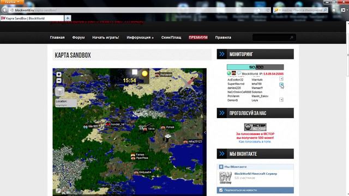
Task: Click the Мы ВКонтакте widget header link
Action: pos(235,167)
